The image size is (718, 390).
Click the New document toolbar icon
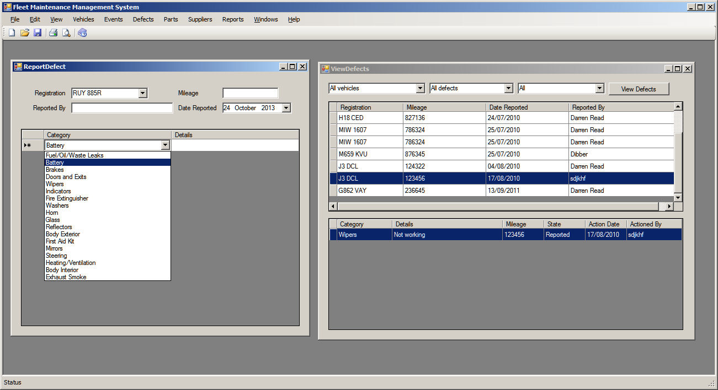click(x=12, y=33)
